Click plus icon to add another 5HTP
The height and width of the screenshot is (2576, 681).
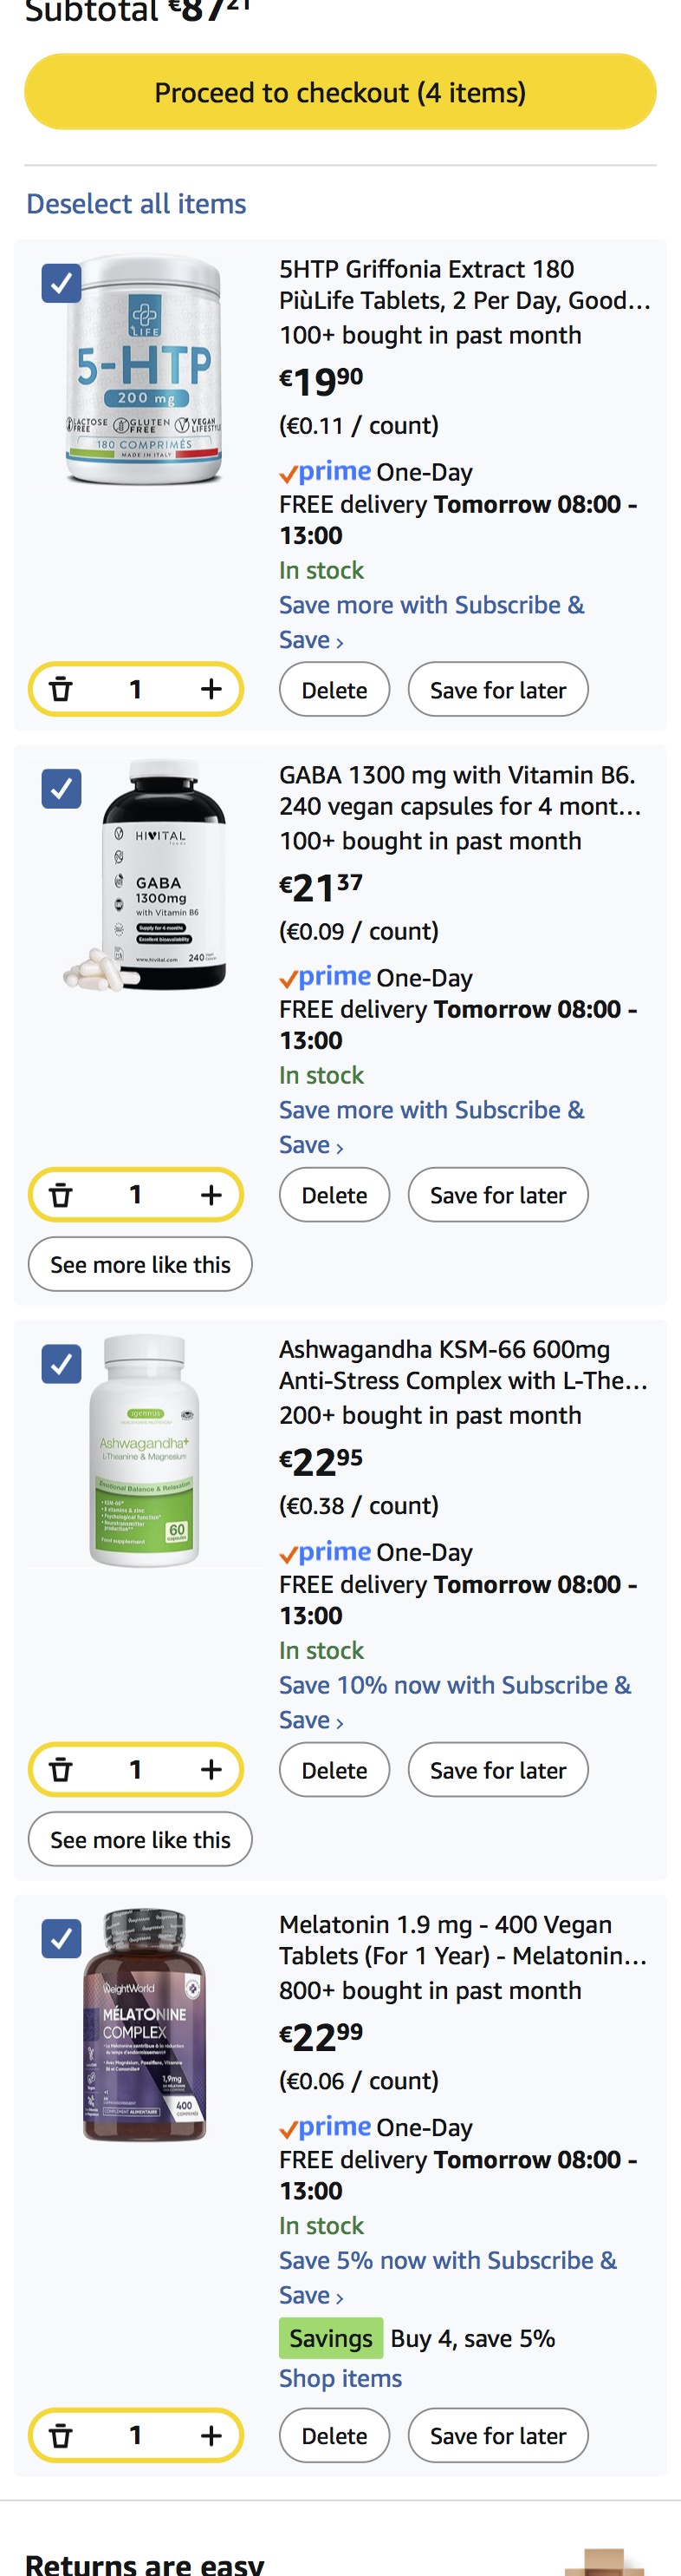(211, 689)
